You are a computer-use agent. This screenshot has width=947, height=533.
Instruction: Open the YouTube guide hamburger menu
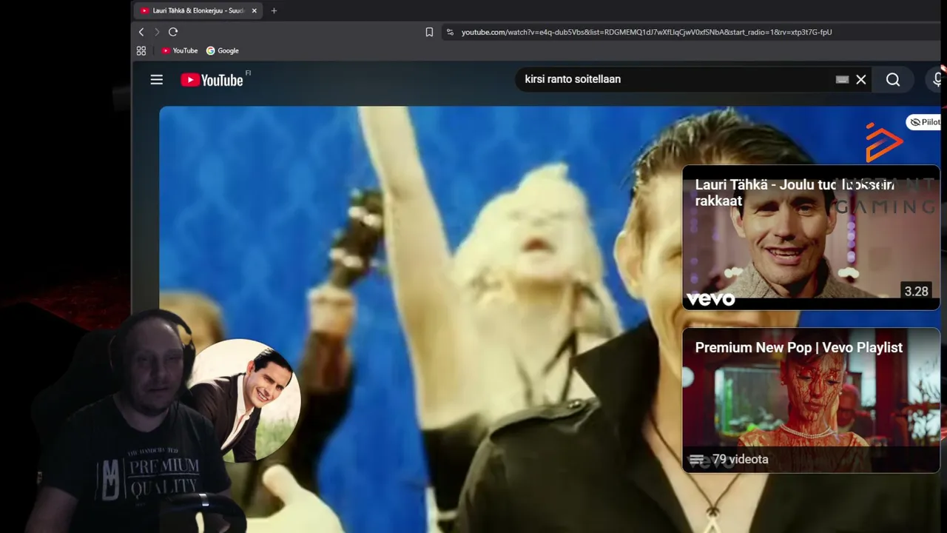point(156,79)
